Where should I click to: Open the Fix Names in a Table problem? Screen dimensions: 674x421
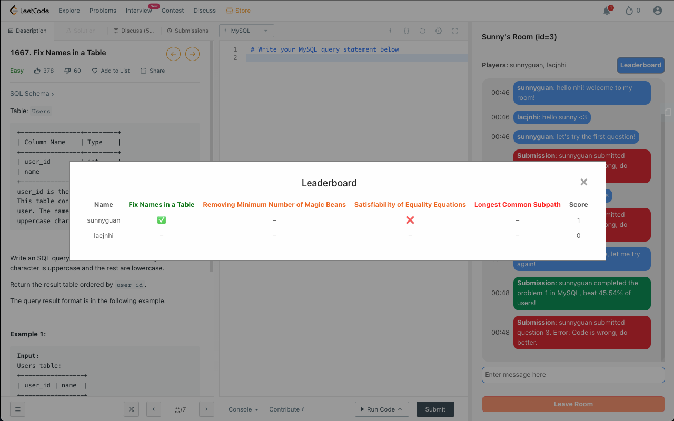coord(162,205)
